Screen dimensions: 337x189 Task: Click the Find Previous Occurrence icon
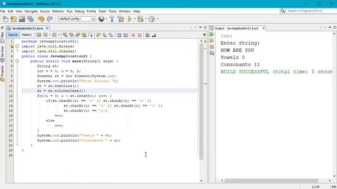72,35
